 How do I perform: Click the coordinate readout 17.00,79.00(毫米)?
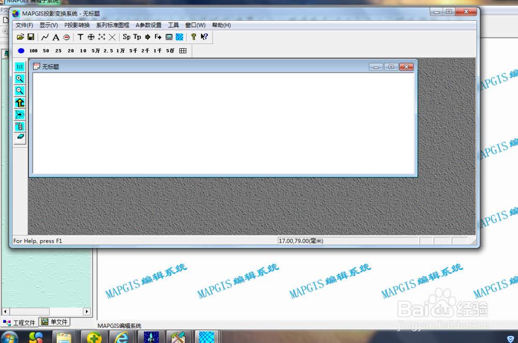[301, 241]
